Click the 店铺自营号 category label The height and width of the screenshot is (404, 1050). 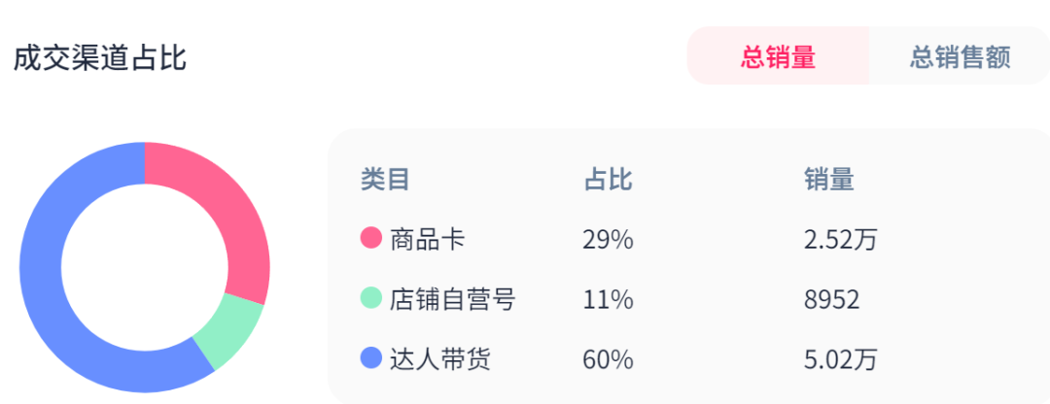[x=451, y=299]
